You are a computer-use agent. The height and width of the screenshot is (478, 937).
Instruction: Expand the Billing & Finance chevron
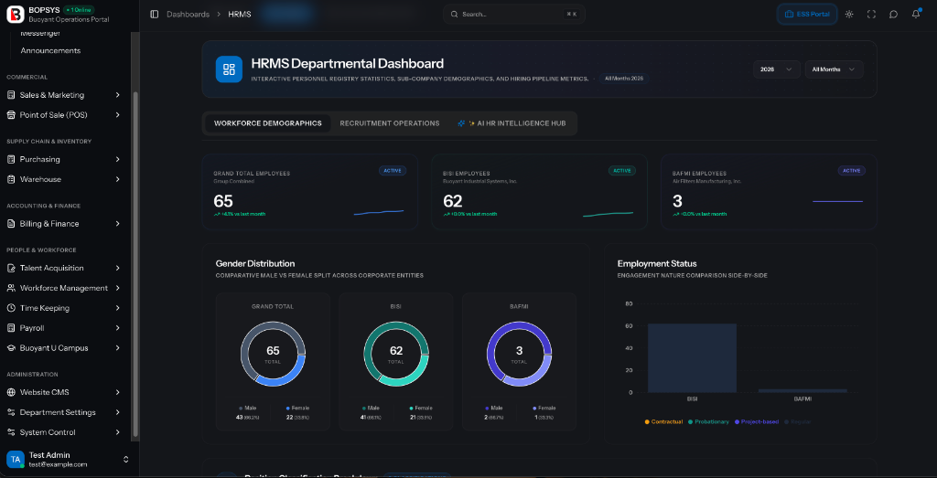pos(118,224)
